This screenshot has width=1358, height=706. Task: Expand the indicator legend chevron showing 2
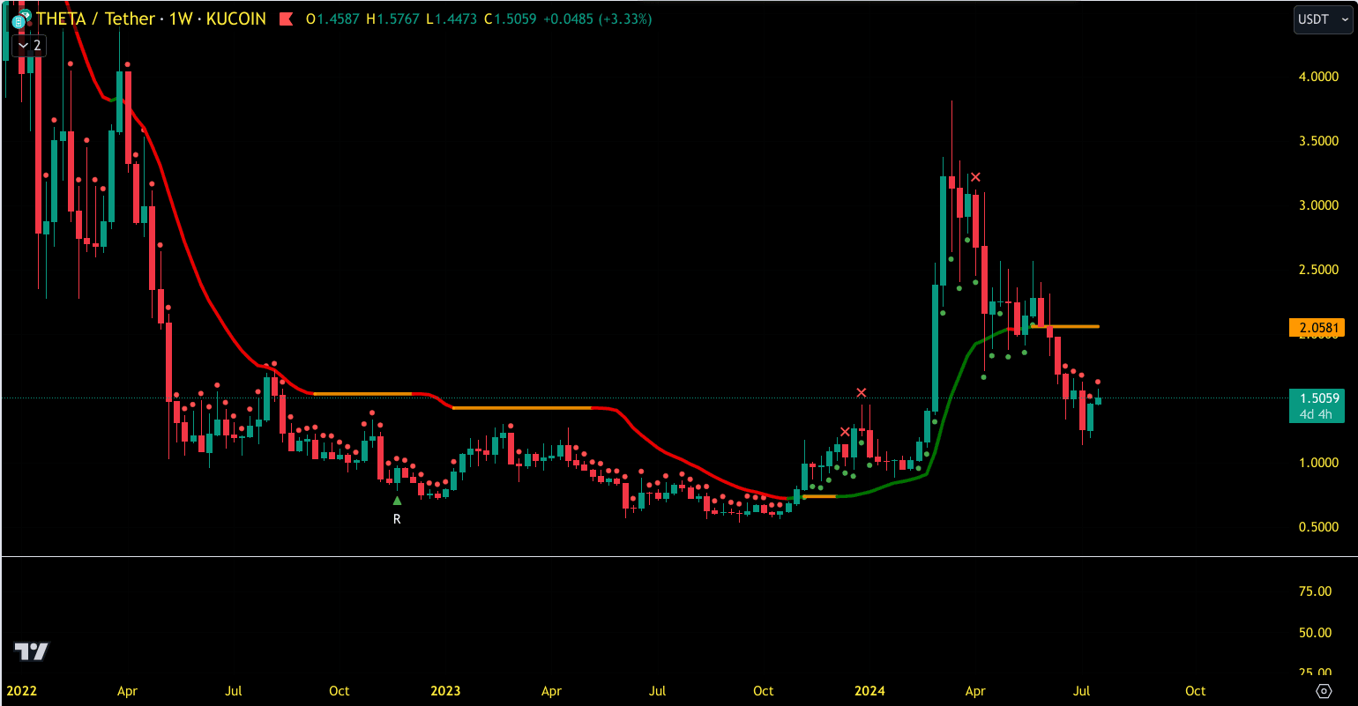[29, 45]
